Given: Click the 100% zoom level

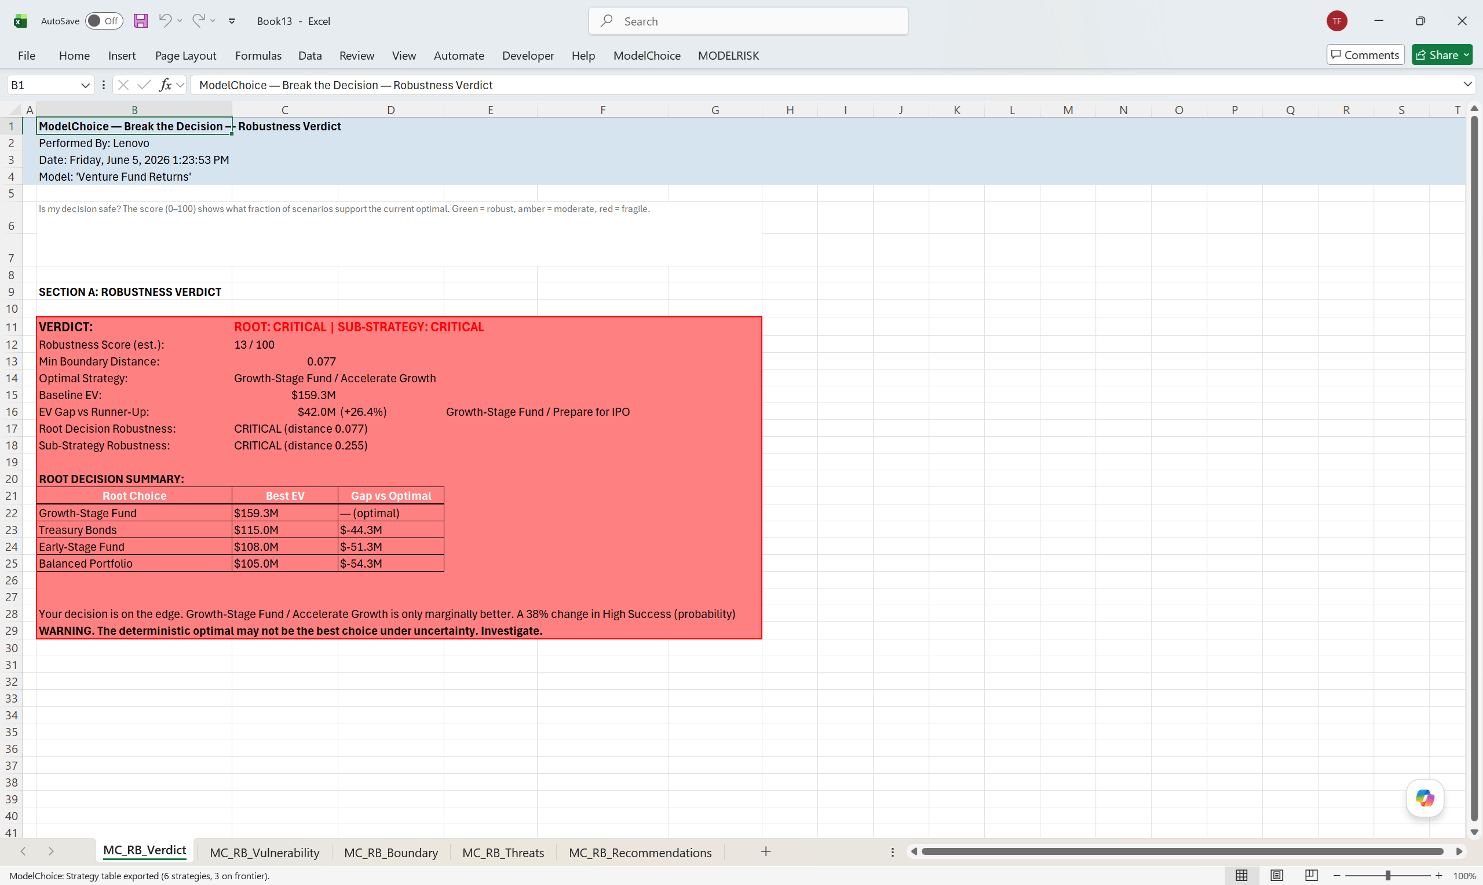Looking at the screenshot, I should [x=1464, y=876].
